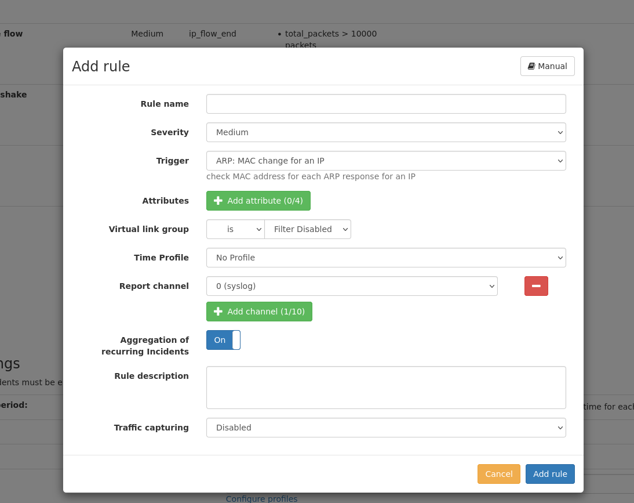The image size is (634, 503).
Task: Open the Report channel 0 (syslog) dropdown
Action: [352, 285]
